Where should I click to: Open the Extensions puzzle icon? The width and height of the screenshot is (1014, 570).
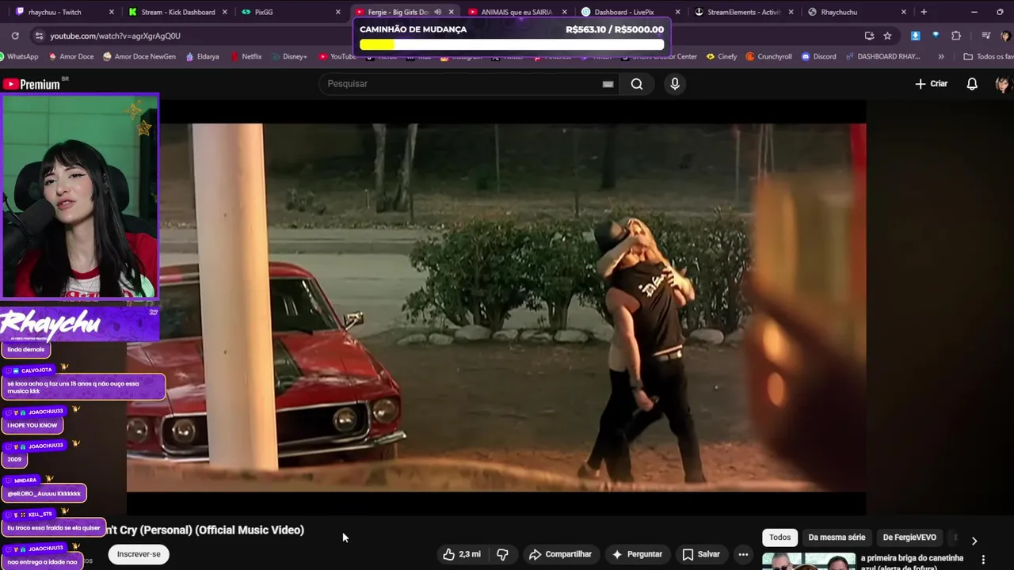point(956,36)
